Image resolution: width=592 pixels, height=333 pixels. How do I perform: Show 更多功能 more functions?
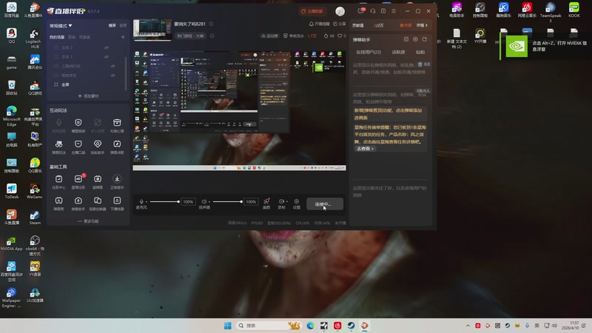tap(88, 221)
